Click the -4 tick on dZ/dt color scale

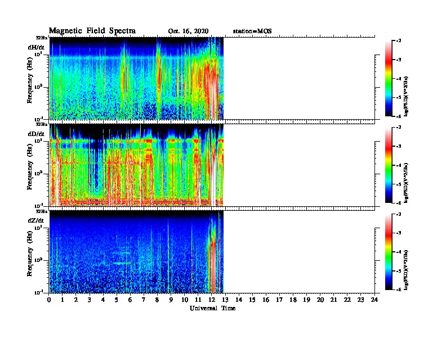(x=399, y=252)
